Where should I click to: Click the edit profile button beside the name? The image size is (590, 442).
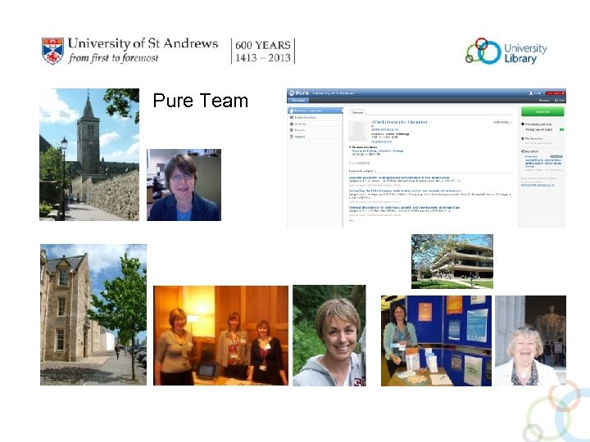(502, 122)
